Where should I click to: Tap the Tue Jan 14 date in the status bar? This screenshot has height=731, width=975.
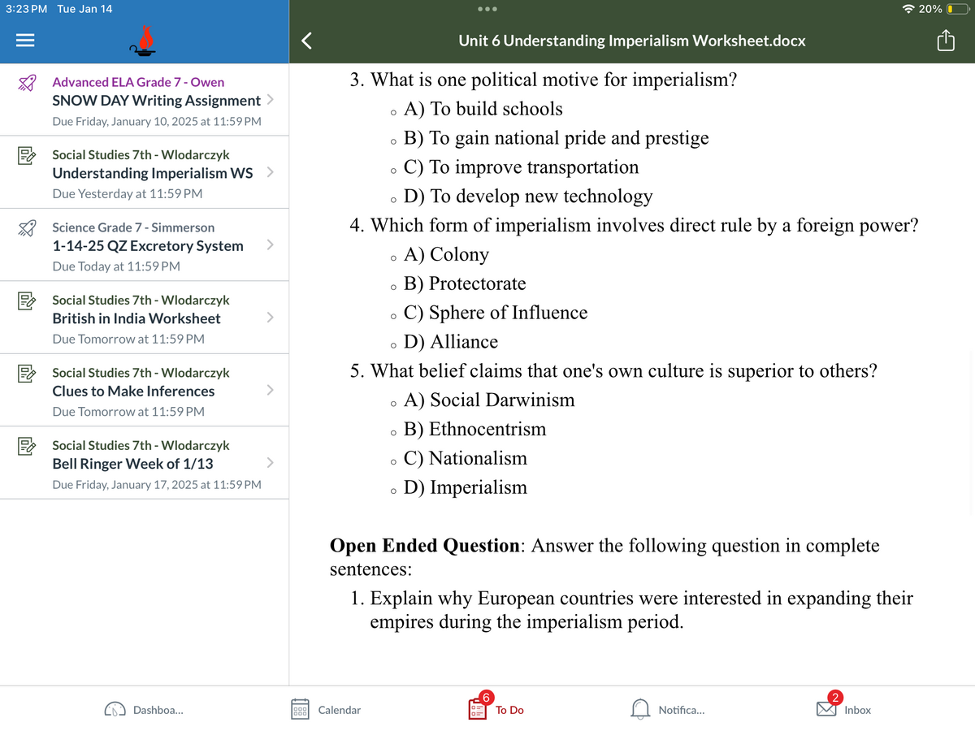85,9
